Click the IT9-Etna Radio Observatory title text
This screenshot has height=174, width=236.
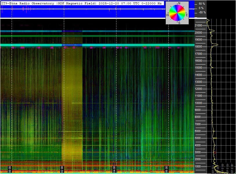click(28, 3)
